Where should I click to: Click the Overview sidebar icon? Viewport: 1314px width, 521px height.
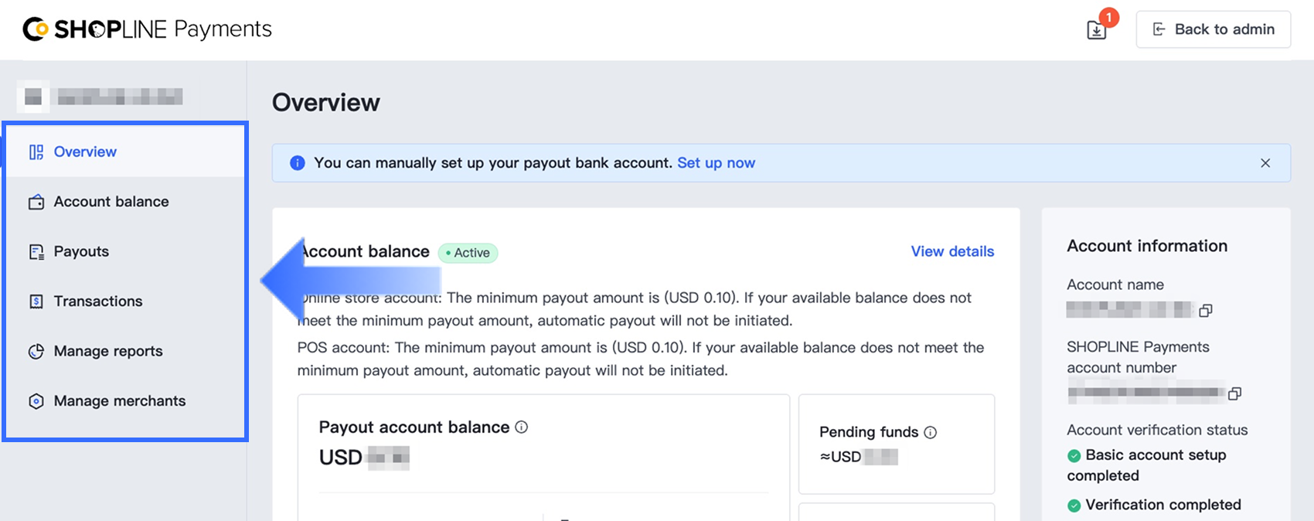coord(36,152)
